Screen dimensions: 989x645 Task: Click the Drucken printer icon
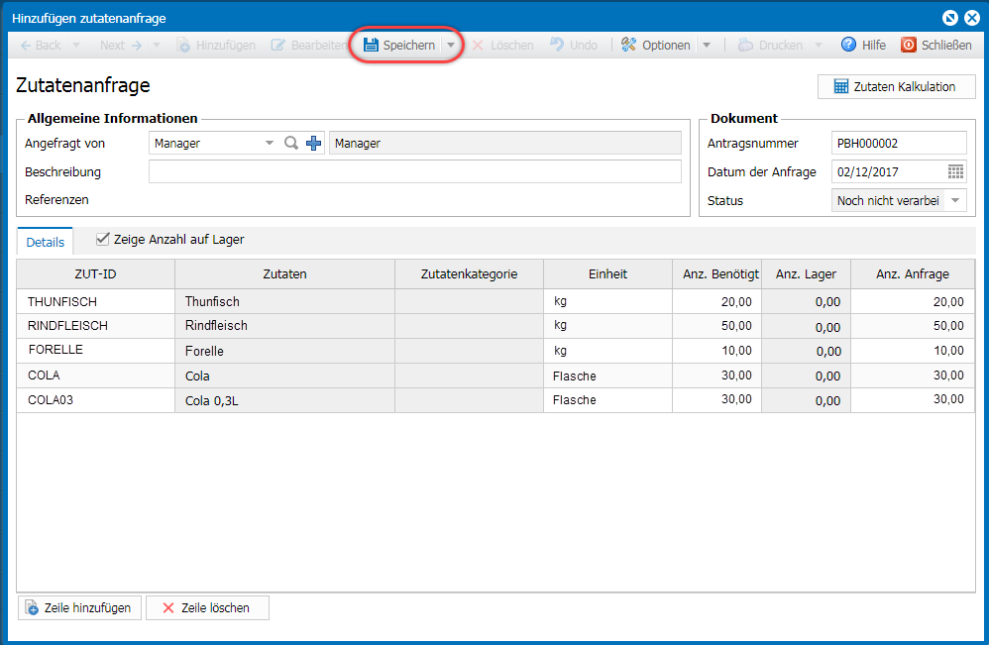[x=745, y=45]
